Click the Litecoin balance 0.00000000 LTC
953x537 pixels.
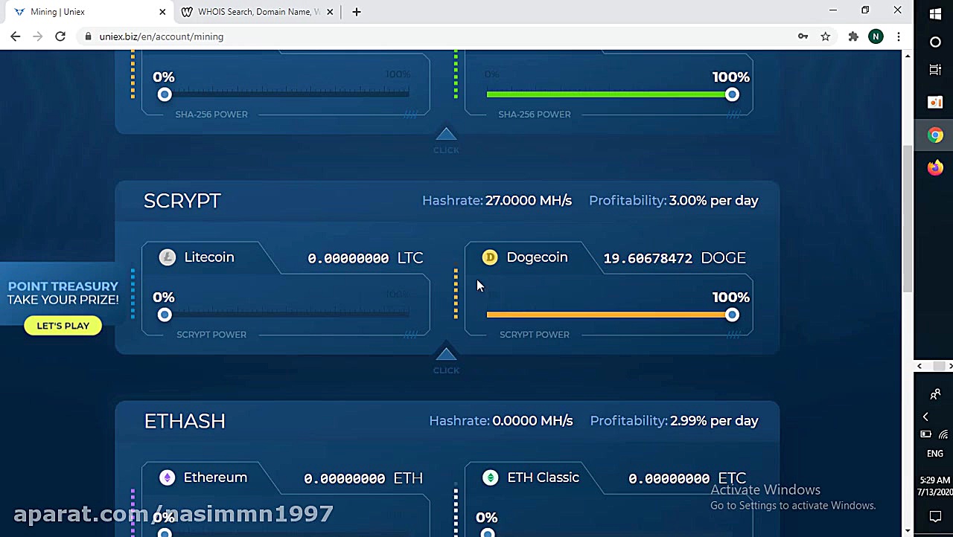pyautogui.click(x=366, y=258)
